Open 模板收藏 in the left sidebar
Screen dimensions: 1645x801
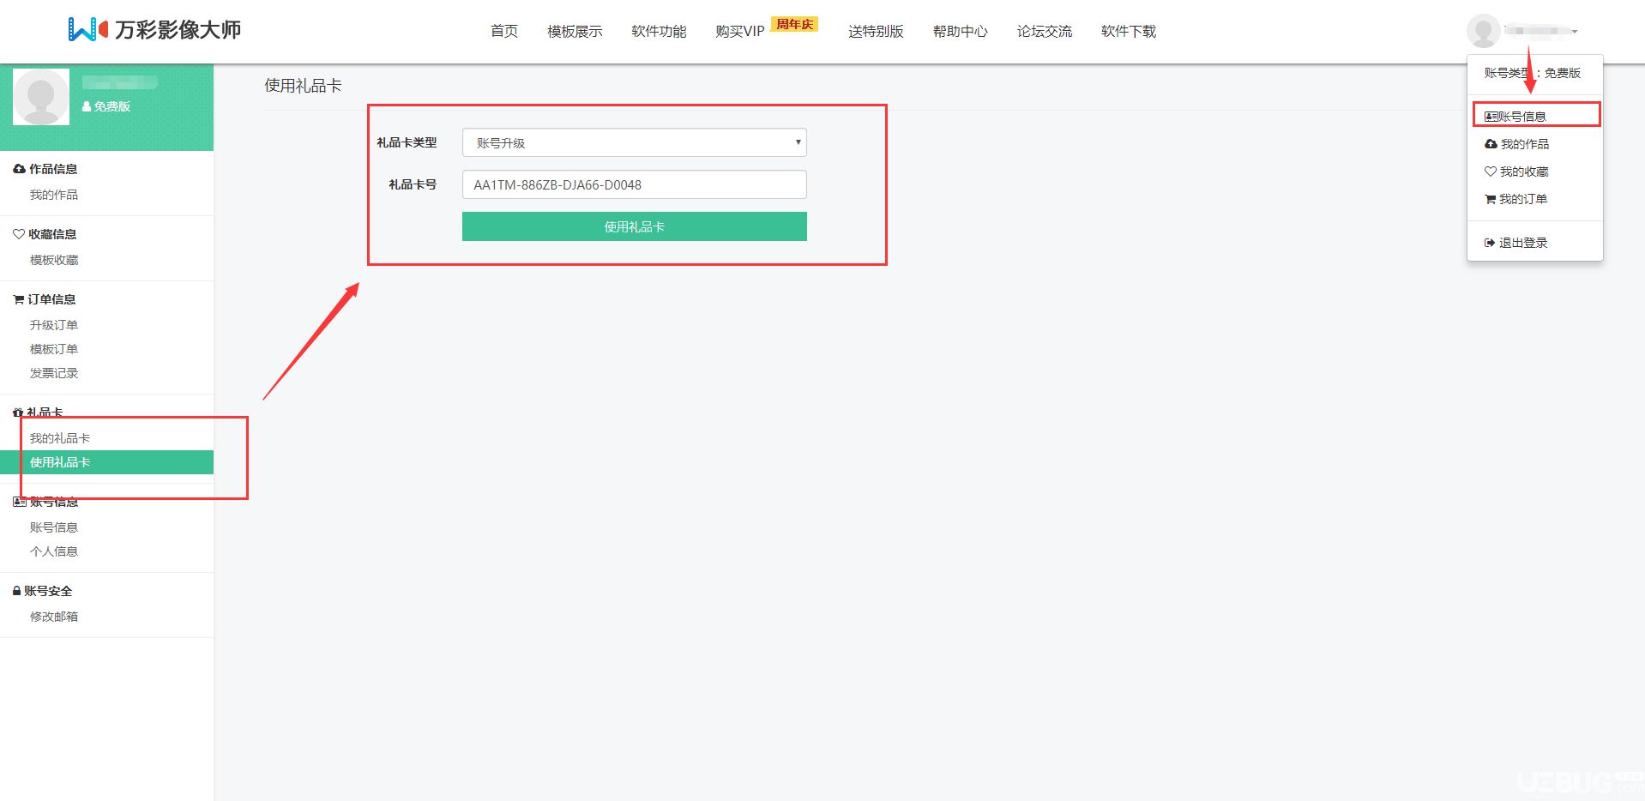[x=54, y=260]
